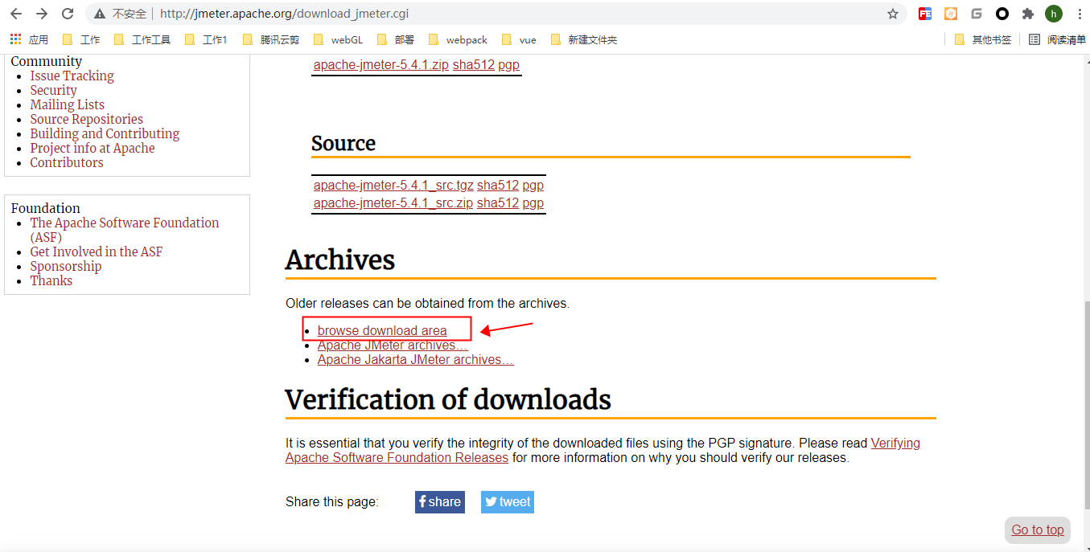The width and height of the screenshot is (1090, 552).
Task: Open the 阅读清单 reading list panel
Action: pyautogui.click(x=1059, y=39)
